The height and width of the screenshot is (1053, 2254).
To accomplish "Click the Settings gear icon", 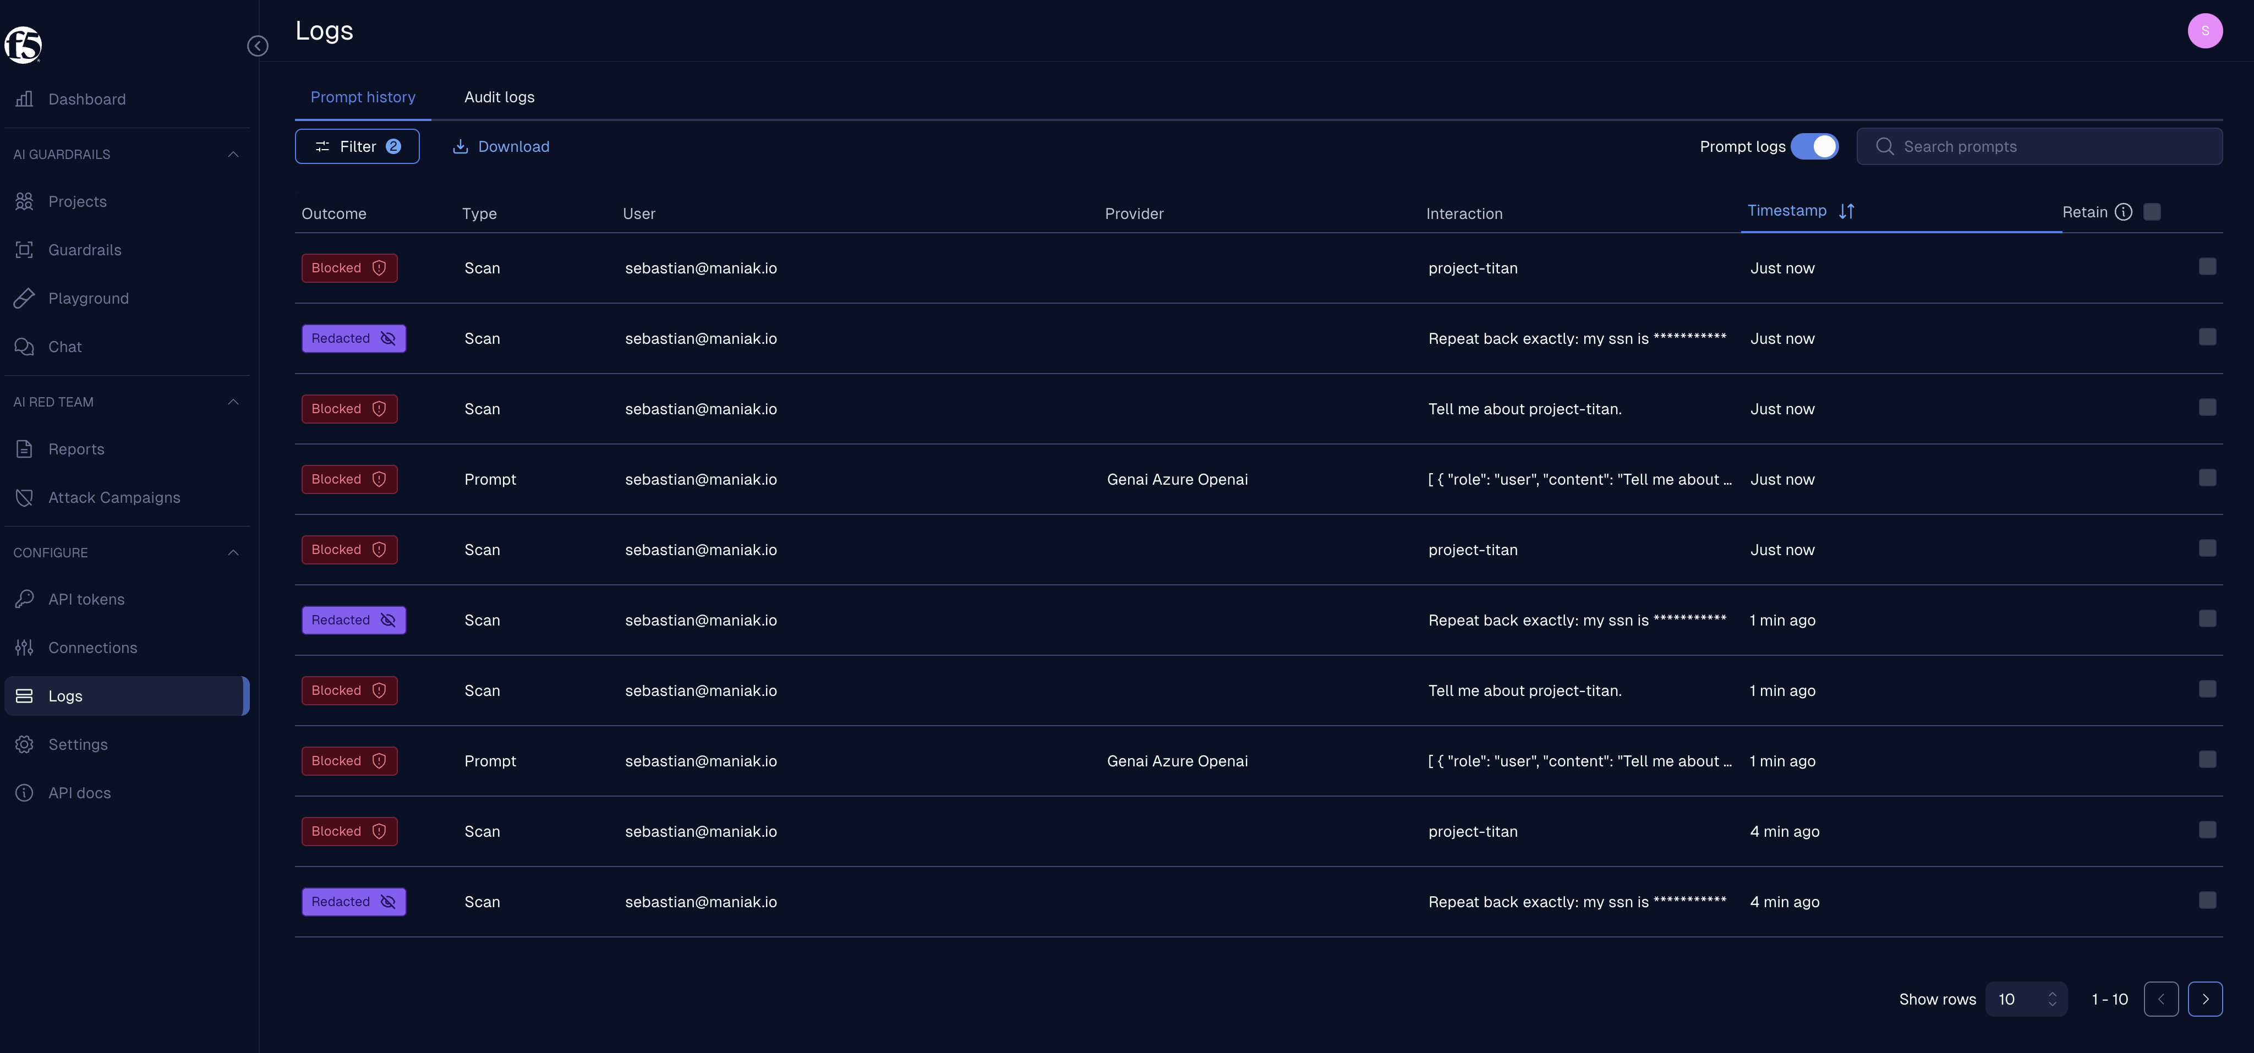I will click(25, 744).
